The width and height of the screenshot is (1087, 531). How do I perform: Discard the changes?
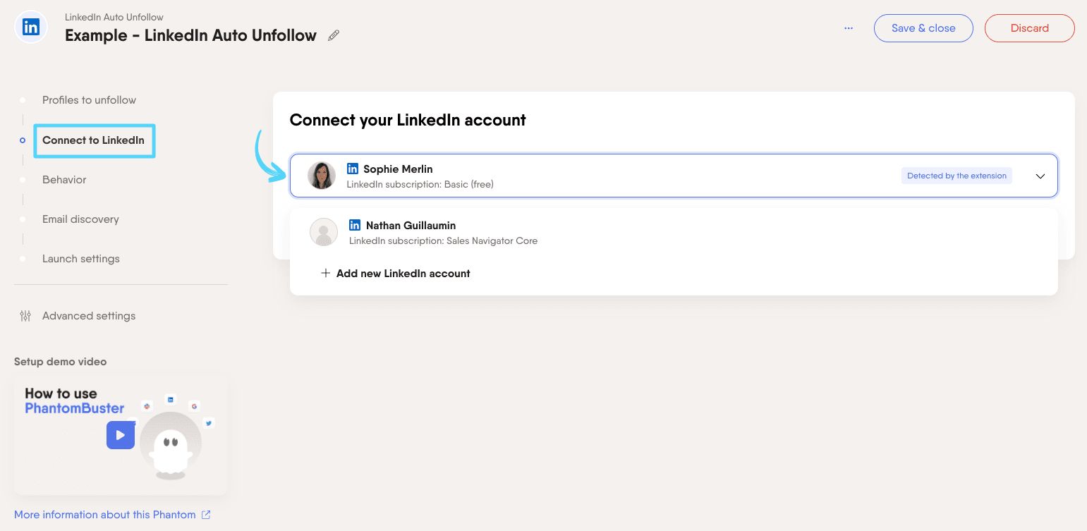(x=1029, y=28)
